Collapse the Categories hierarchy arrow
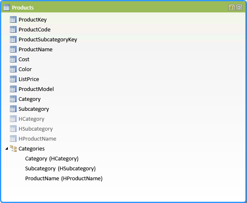 pyautogui.click(x=7, y=148)
